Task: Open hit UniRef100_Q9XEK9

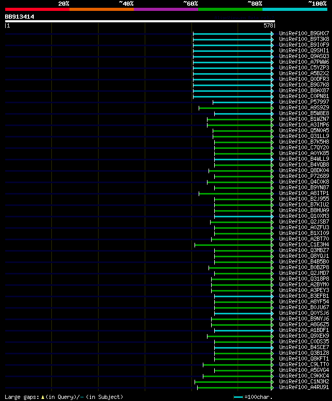Action: pyautogui.click(x=304, y=336)
